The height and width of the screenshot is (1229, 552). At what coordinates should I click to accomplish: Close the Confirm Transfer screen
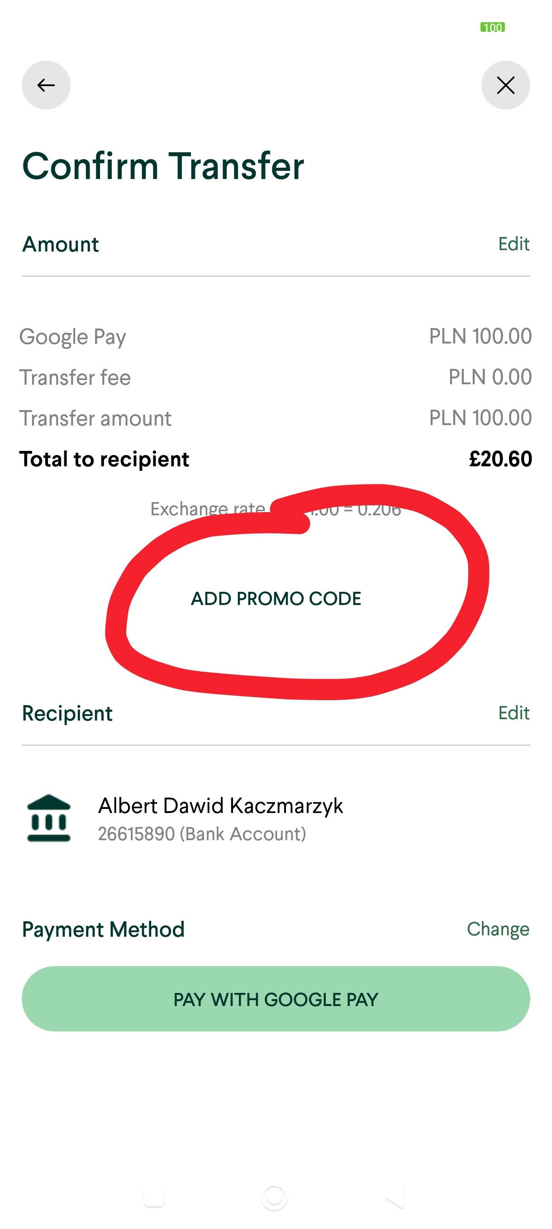point(505,85)
